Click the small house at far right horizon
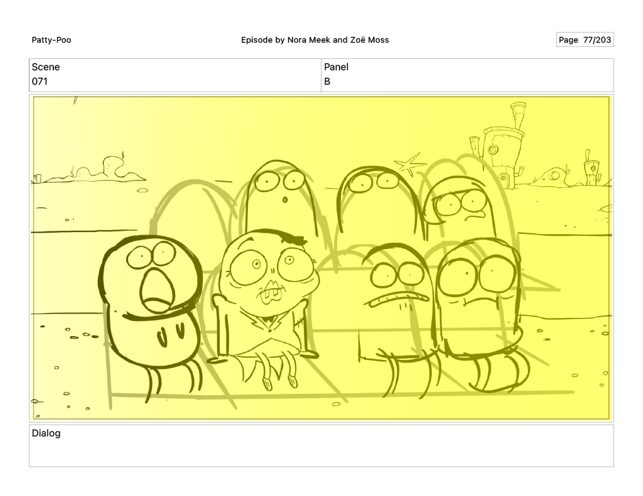The width and height of the screenshot is (643, 496). click(x=591, y=168)
